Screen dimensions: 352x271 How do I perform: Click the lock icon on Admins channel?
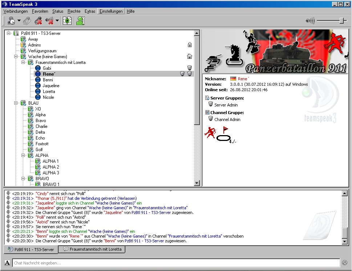pyautogui.click(x=189, y=45)
